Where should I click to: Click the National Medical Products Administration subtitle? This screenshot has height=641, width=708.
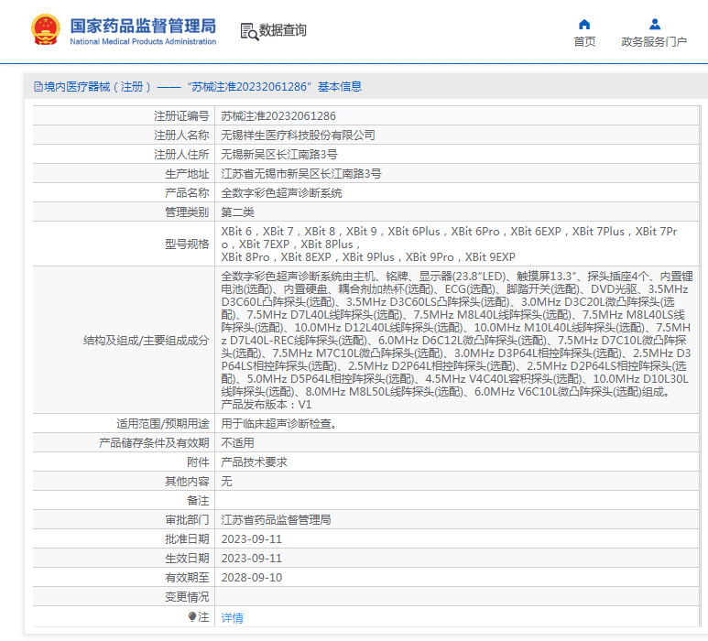143,42
